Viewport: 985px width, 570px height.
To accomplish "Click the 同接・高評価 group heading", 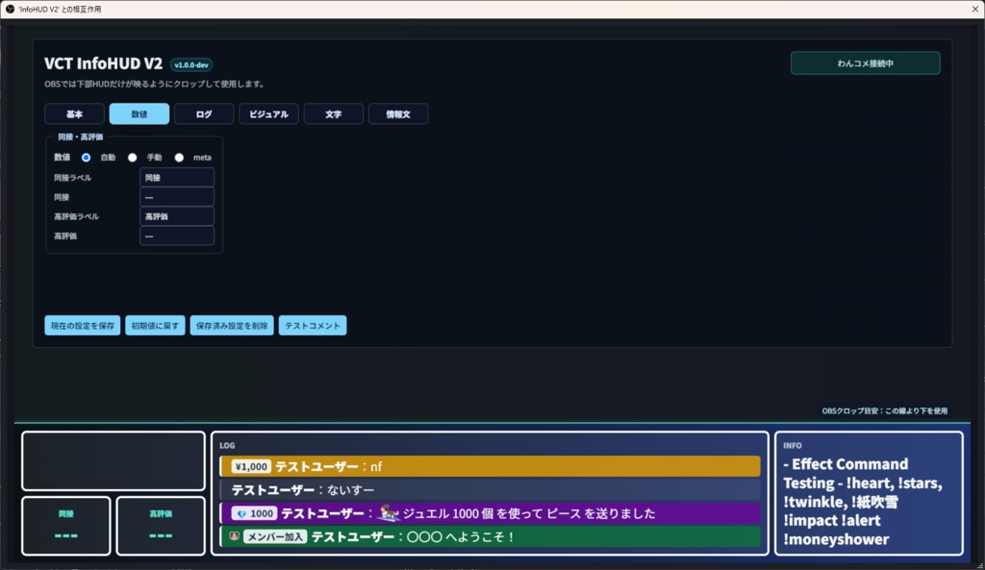I will coord(81,136).
